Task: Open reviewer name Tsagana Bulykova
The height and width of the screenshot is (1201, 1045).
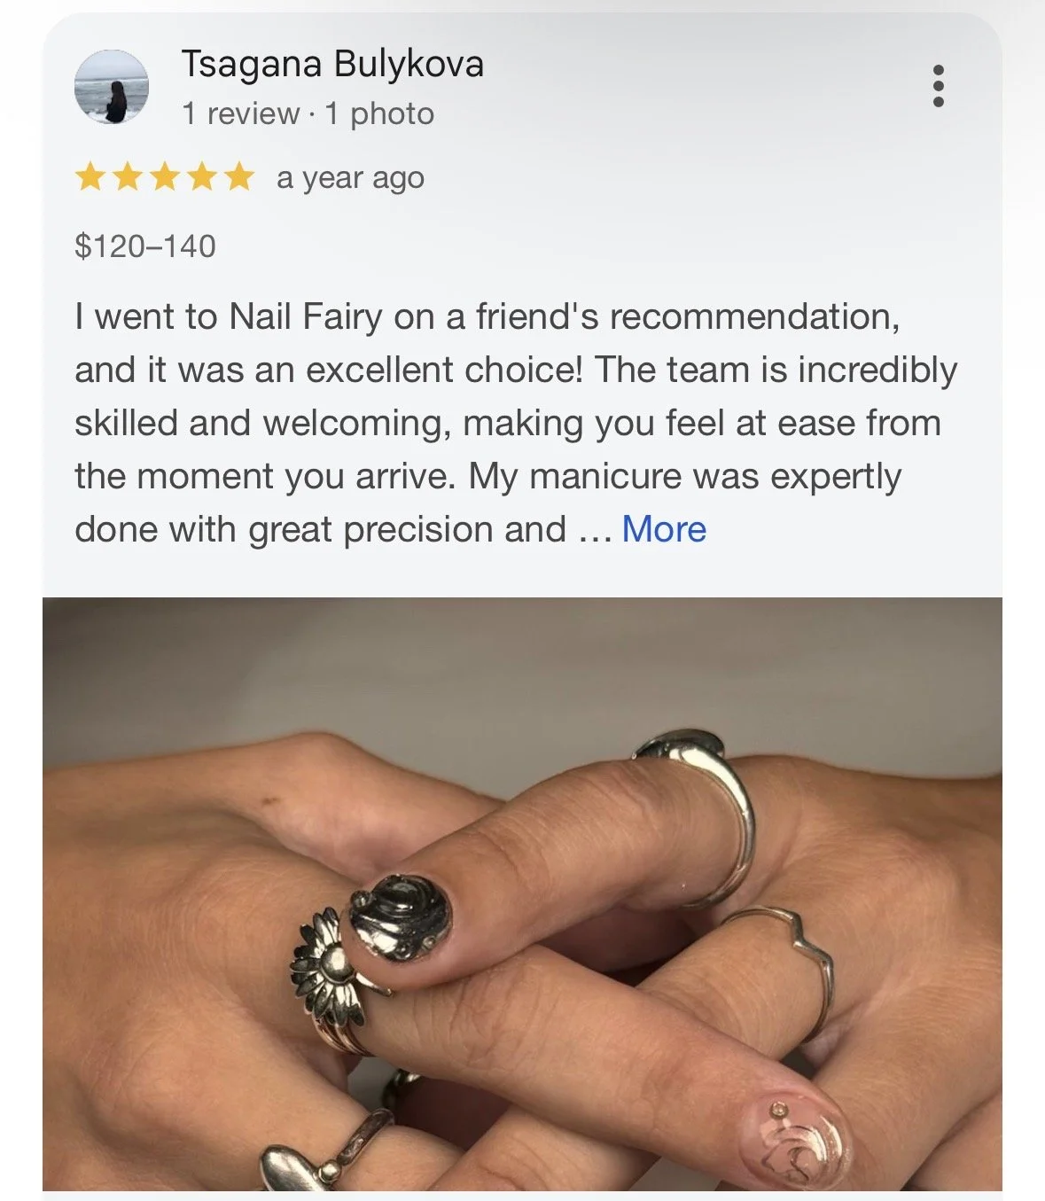Action: (x=332, y=64)
